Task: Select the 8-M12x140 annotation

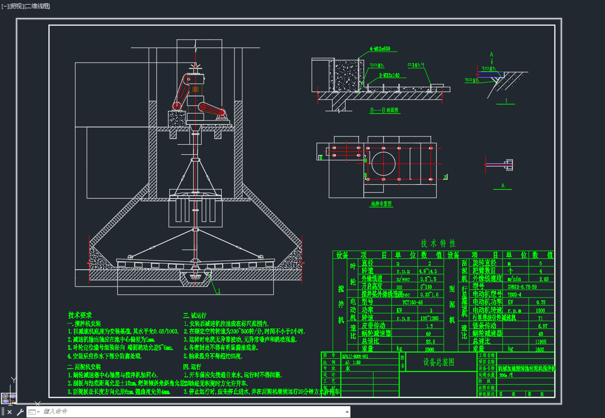Action: (389, 75)
